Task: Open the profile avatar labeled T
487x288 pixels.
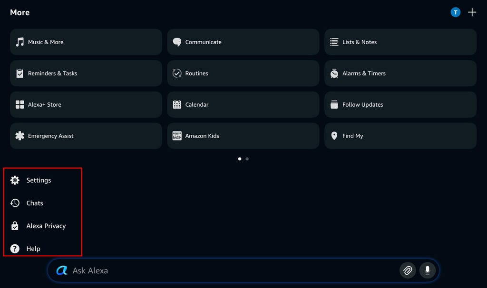Action: [456, 12]
